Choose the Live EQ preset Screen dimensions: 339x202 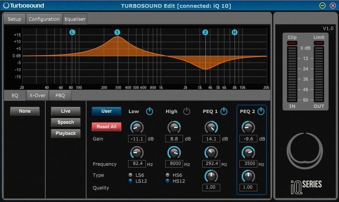point(66,111)
